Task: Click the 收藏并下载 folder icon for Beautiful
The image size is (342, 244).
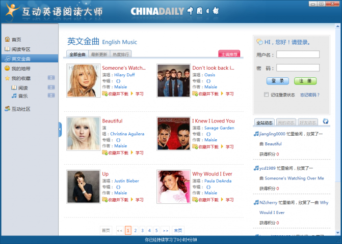Action: point(104,152)
